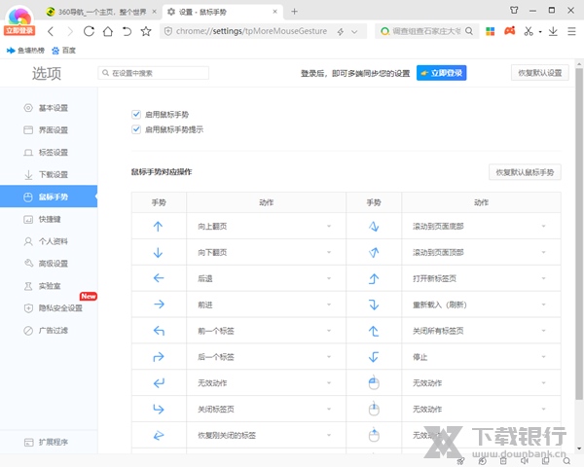This screenshot has width=584, height=467.
Task: Click the blue 立即登录 button
Action: (441, 73)
